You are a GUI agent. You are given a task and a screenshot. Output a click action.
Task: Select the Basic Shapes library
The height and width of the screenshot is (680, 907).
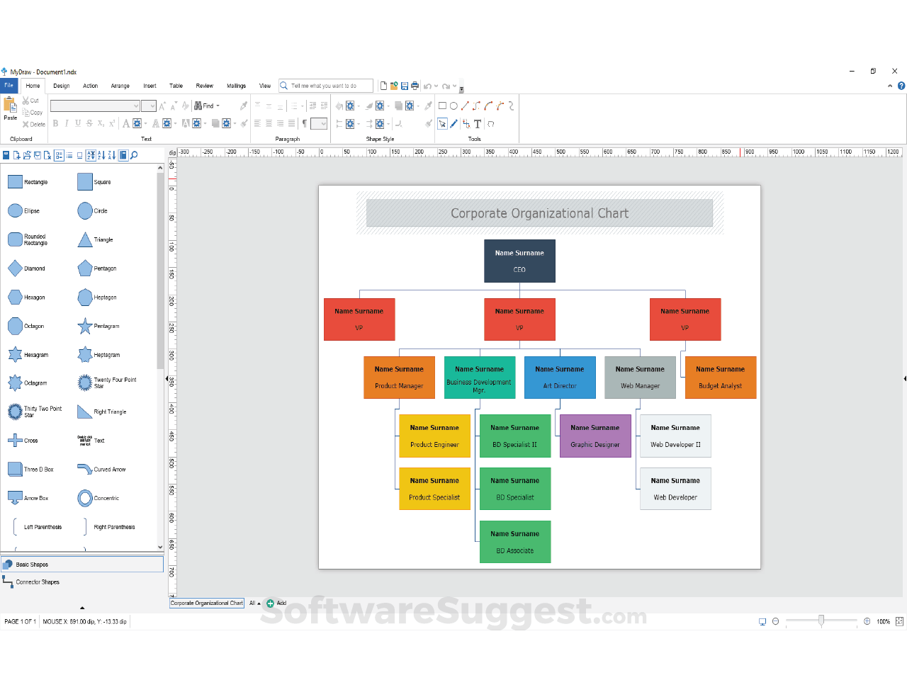(82, 565)
